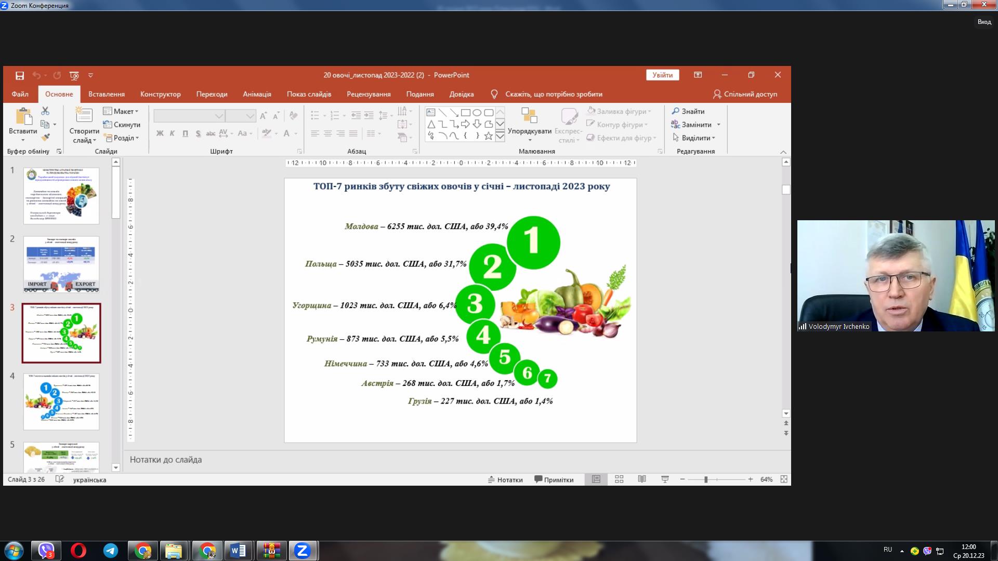Expand the Виділити select dropdown
Viewport: 998px width, 561px height.
click(x=694, y=138)
